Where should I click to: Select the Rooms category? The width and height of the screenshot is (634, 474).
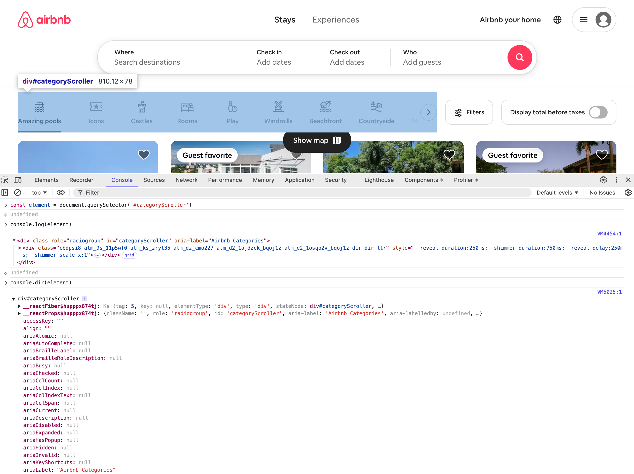click(x=187, y=112)
